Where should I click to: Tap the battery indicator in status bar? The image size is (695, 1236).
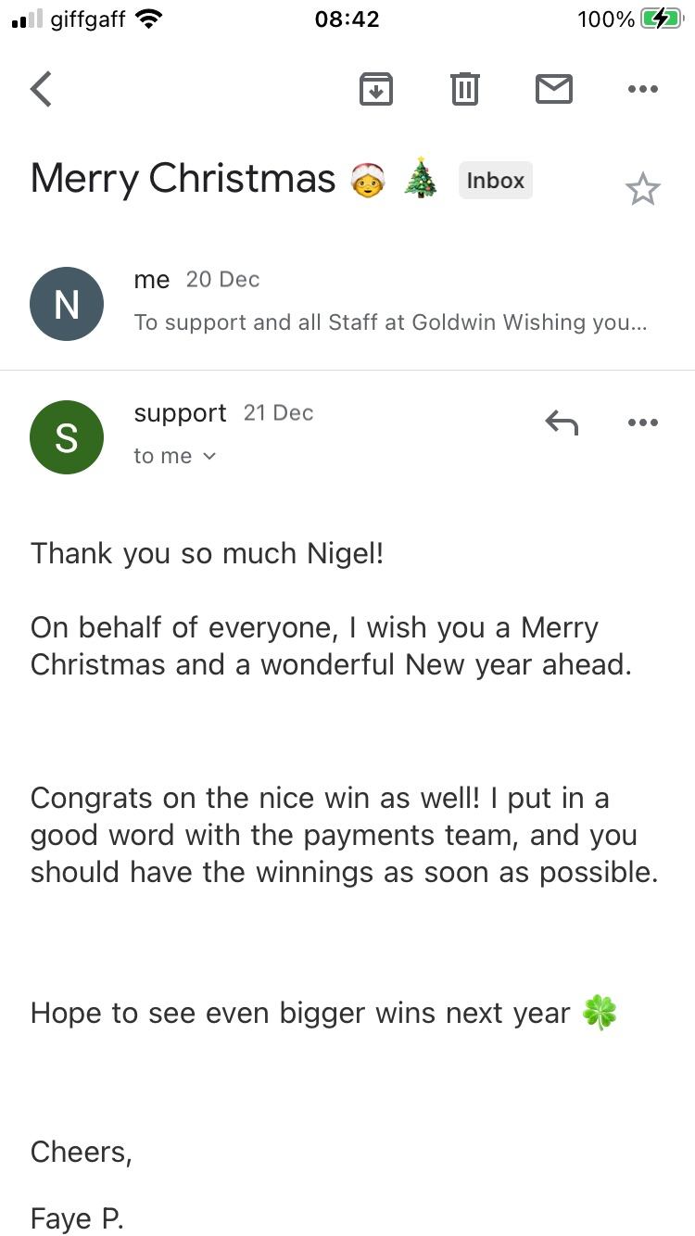pos(661,19)
